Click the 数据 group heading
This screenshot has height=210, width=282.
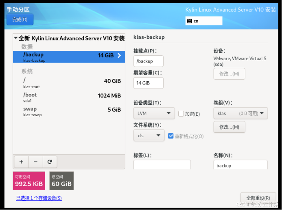[27, 47]
